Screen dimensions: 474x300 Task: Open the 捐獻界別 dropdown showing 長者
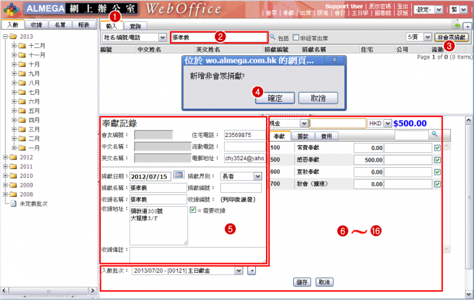click(x=241, y=176)
